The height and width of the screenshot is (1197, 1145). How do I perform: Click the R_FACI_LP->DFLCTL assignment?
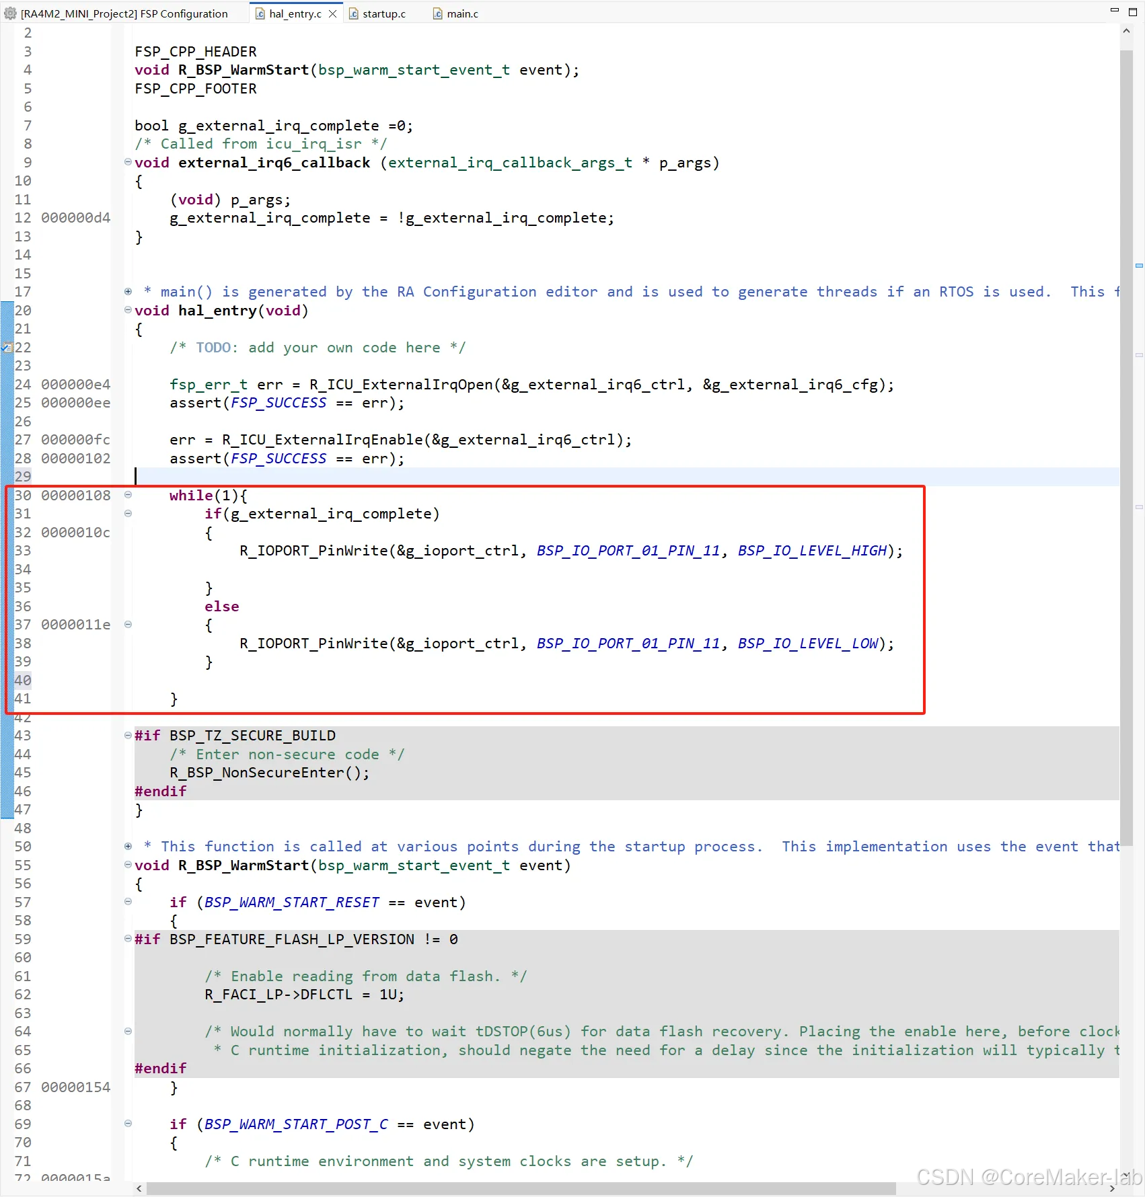coord(305,995)
